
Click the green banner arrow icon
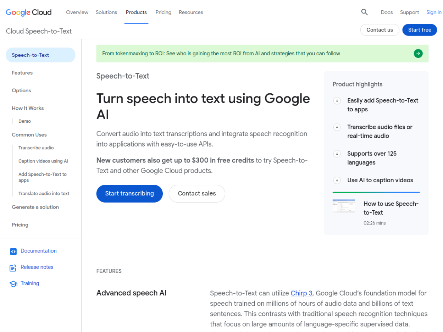[418, 54]
